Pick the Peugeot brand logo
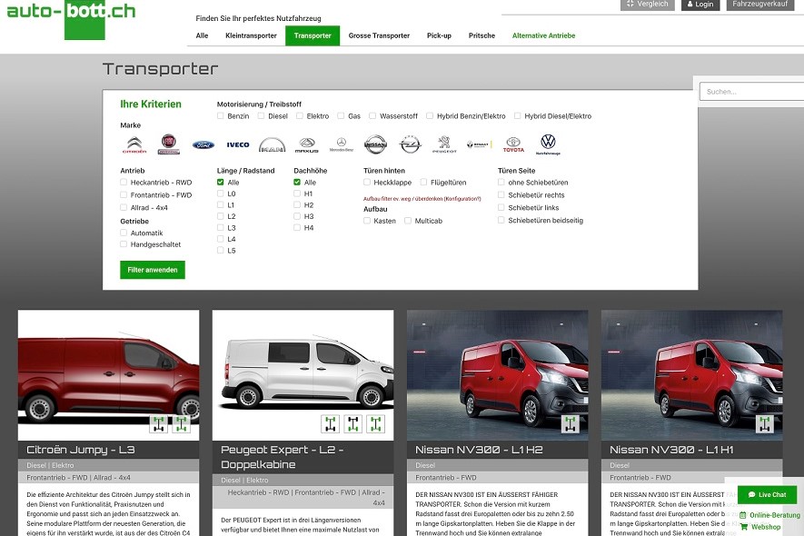 pyautogui.click(x=444, y=144)
